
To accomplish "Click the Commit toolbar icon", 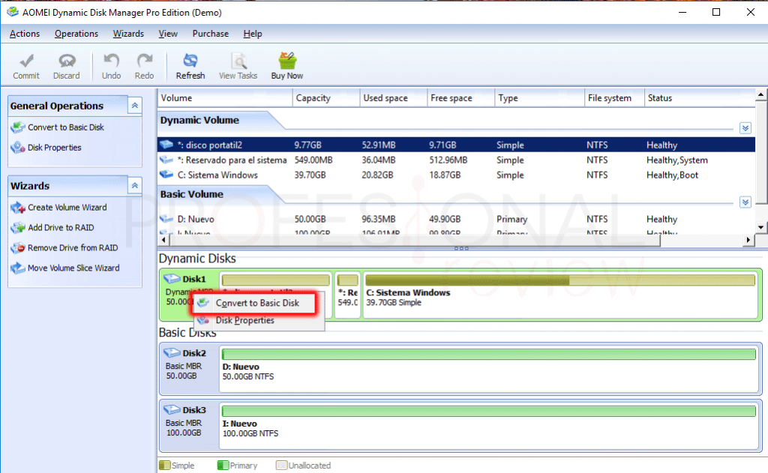I will pos(26,61).
